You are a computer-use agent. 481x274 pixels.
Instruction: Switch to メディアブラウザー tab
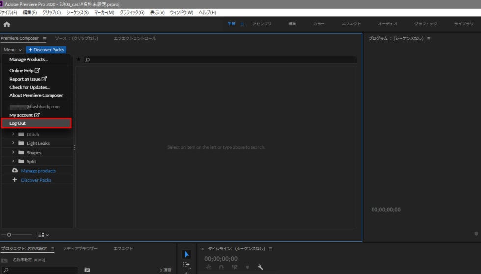click(80, 249)
